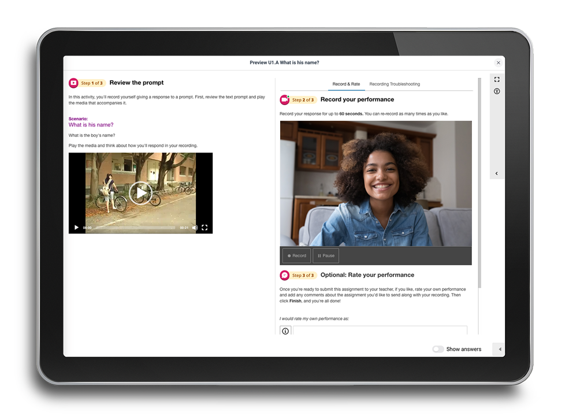This screenshot has height=416, width=569.
Task: Click the Step 3 of 3 speech bubble badge
Action: (x=284, y=275)
